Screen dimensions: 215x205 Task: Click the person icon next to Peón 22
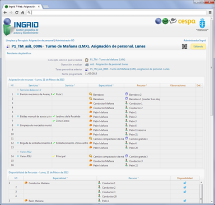tap(127, 165)
